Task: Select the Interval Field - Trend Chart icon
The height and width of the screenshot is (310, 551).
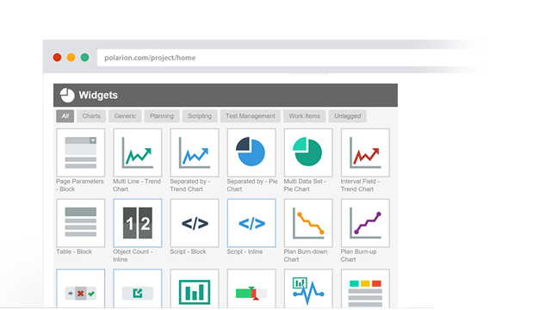Action: pyautogui.click(x=365, y=152)
